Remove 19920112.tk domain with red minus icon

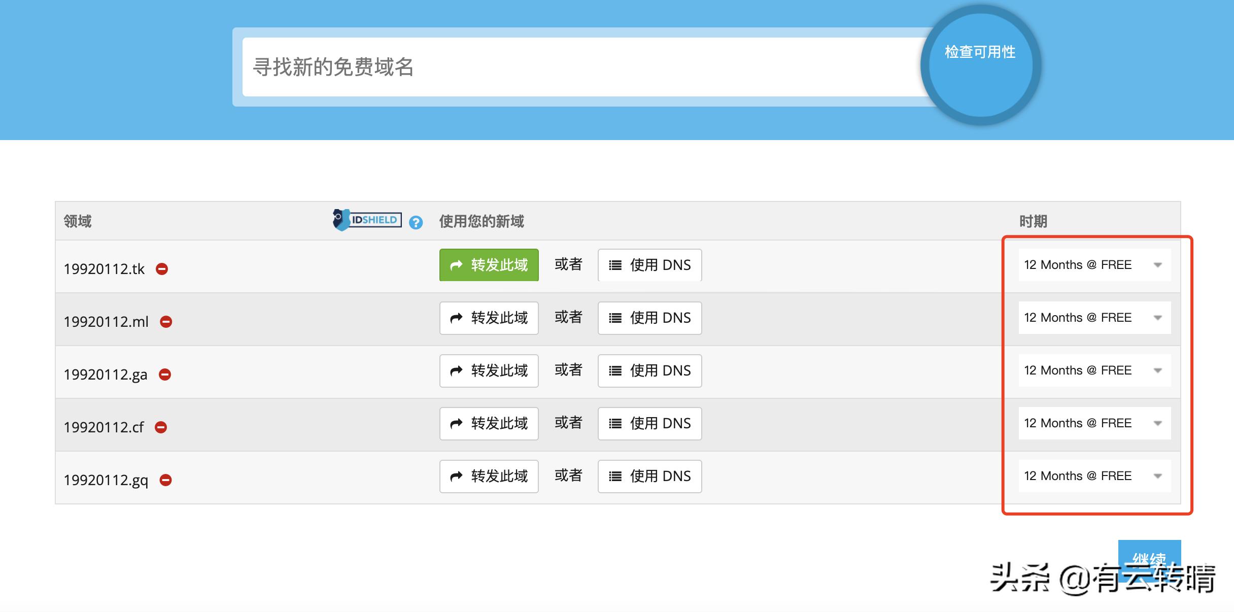pos(162,269)
